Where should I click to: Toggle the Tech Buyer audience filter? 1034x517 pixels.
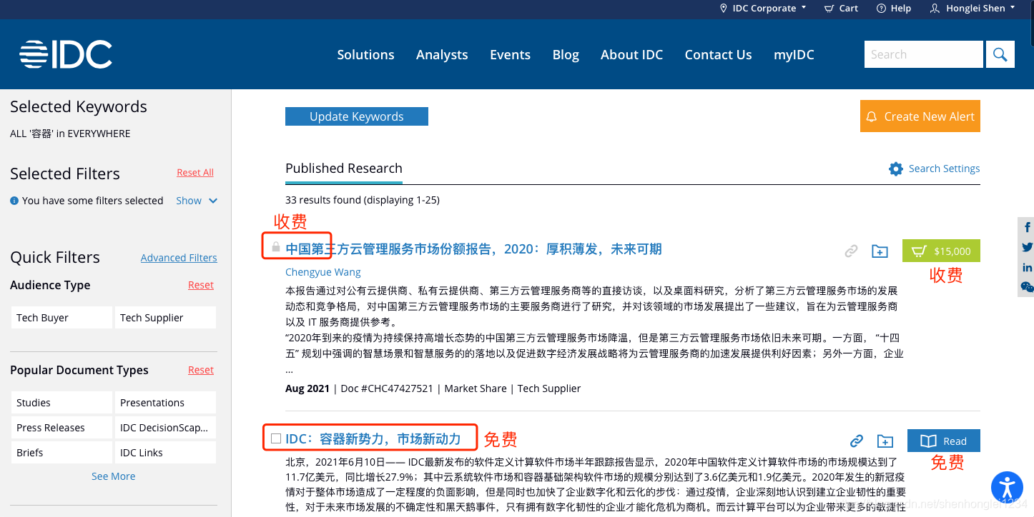[x=62, y=318]
